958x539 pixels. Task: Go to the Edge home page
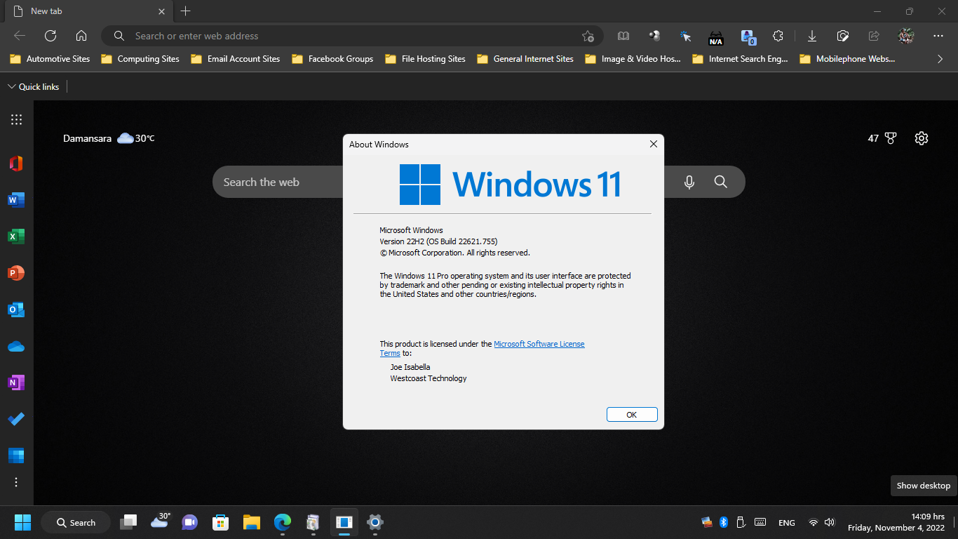(x=81, y=36)
